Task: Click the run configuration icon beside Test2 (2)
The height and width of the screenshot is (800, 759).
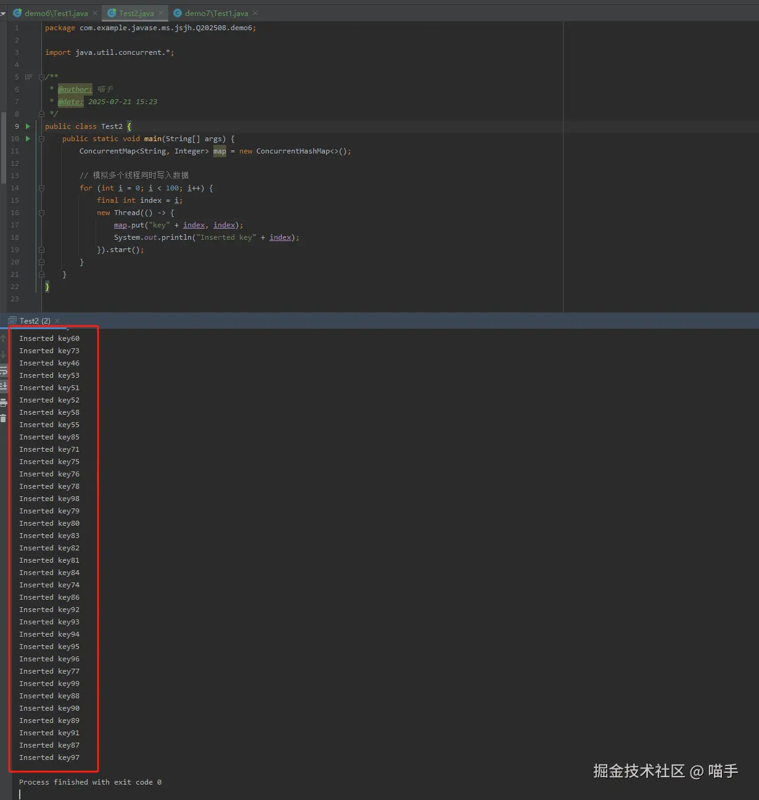Action: point(12,320)
